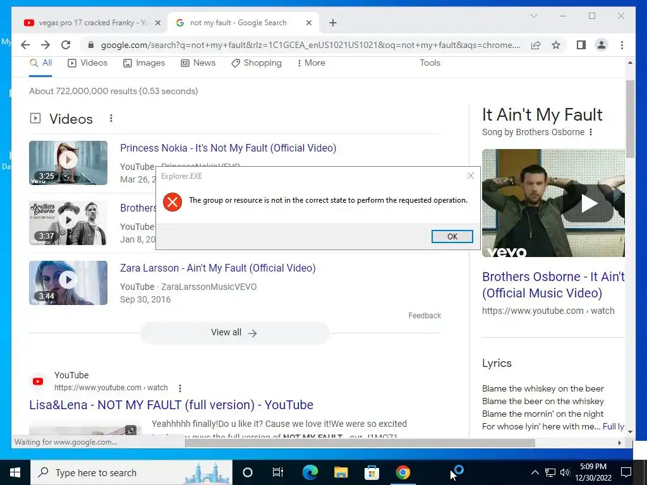Image resolution: width=647 pixels, height=485 pixels.
Task: Open options menu next to Videos heading
Action: [111, 119]
